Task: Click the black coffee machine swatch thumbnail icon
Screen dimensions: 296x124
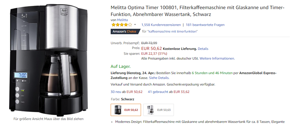Action: (x=118, y=110)
